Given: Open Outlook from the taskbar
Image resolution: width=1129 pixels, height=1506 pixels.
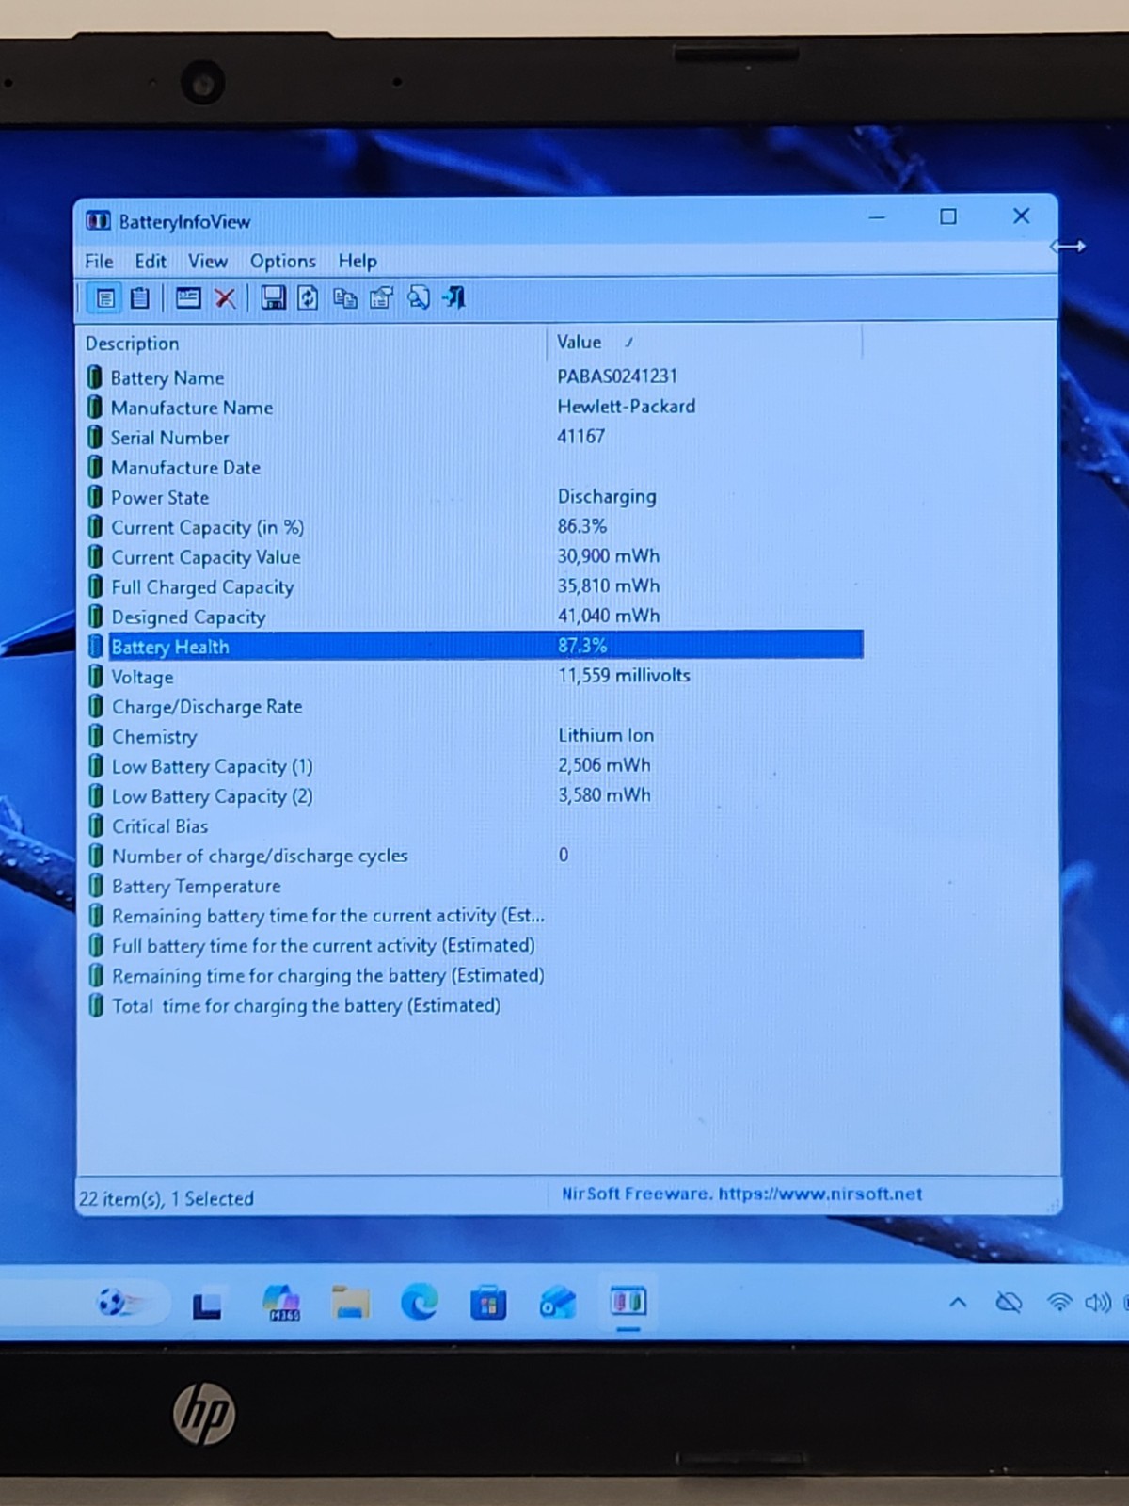Looking at the screenshot, I should pyautogui.click(x=558, y=1304).
